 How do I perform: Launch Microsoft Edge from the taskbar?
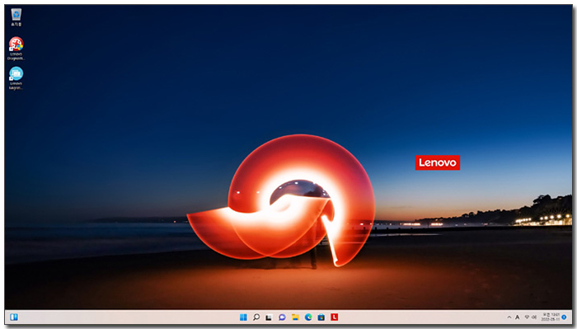pyautogui.click(x=308, y=317)
